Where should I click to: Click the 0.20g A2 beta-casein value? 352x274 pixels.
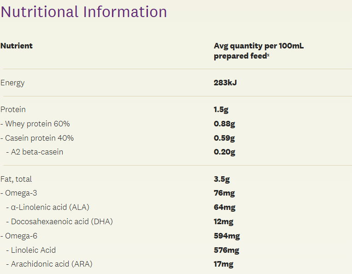224,152
